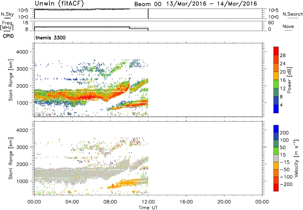Click the 'N.Sky' legend label

pos(7,14)
